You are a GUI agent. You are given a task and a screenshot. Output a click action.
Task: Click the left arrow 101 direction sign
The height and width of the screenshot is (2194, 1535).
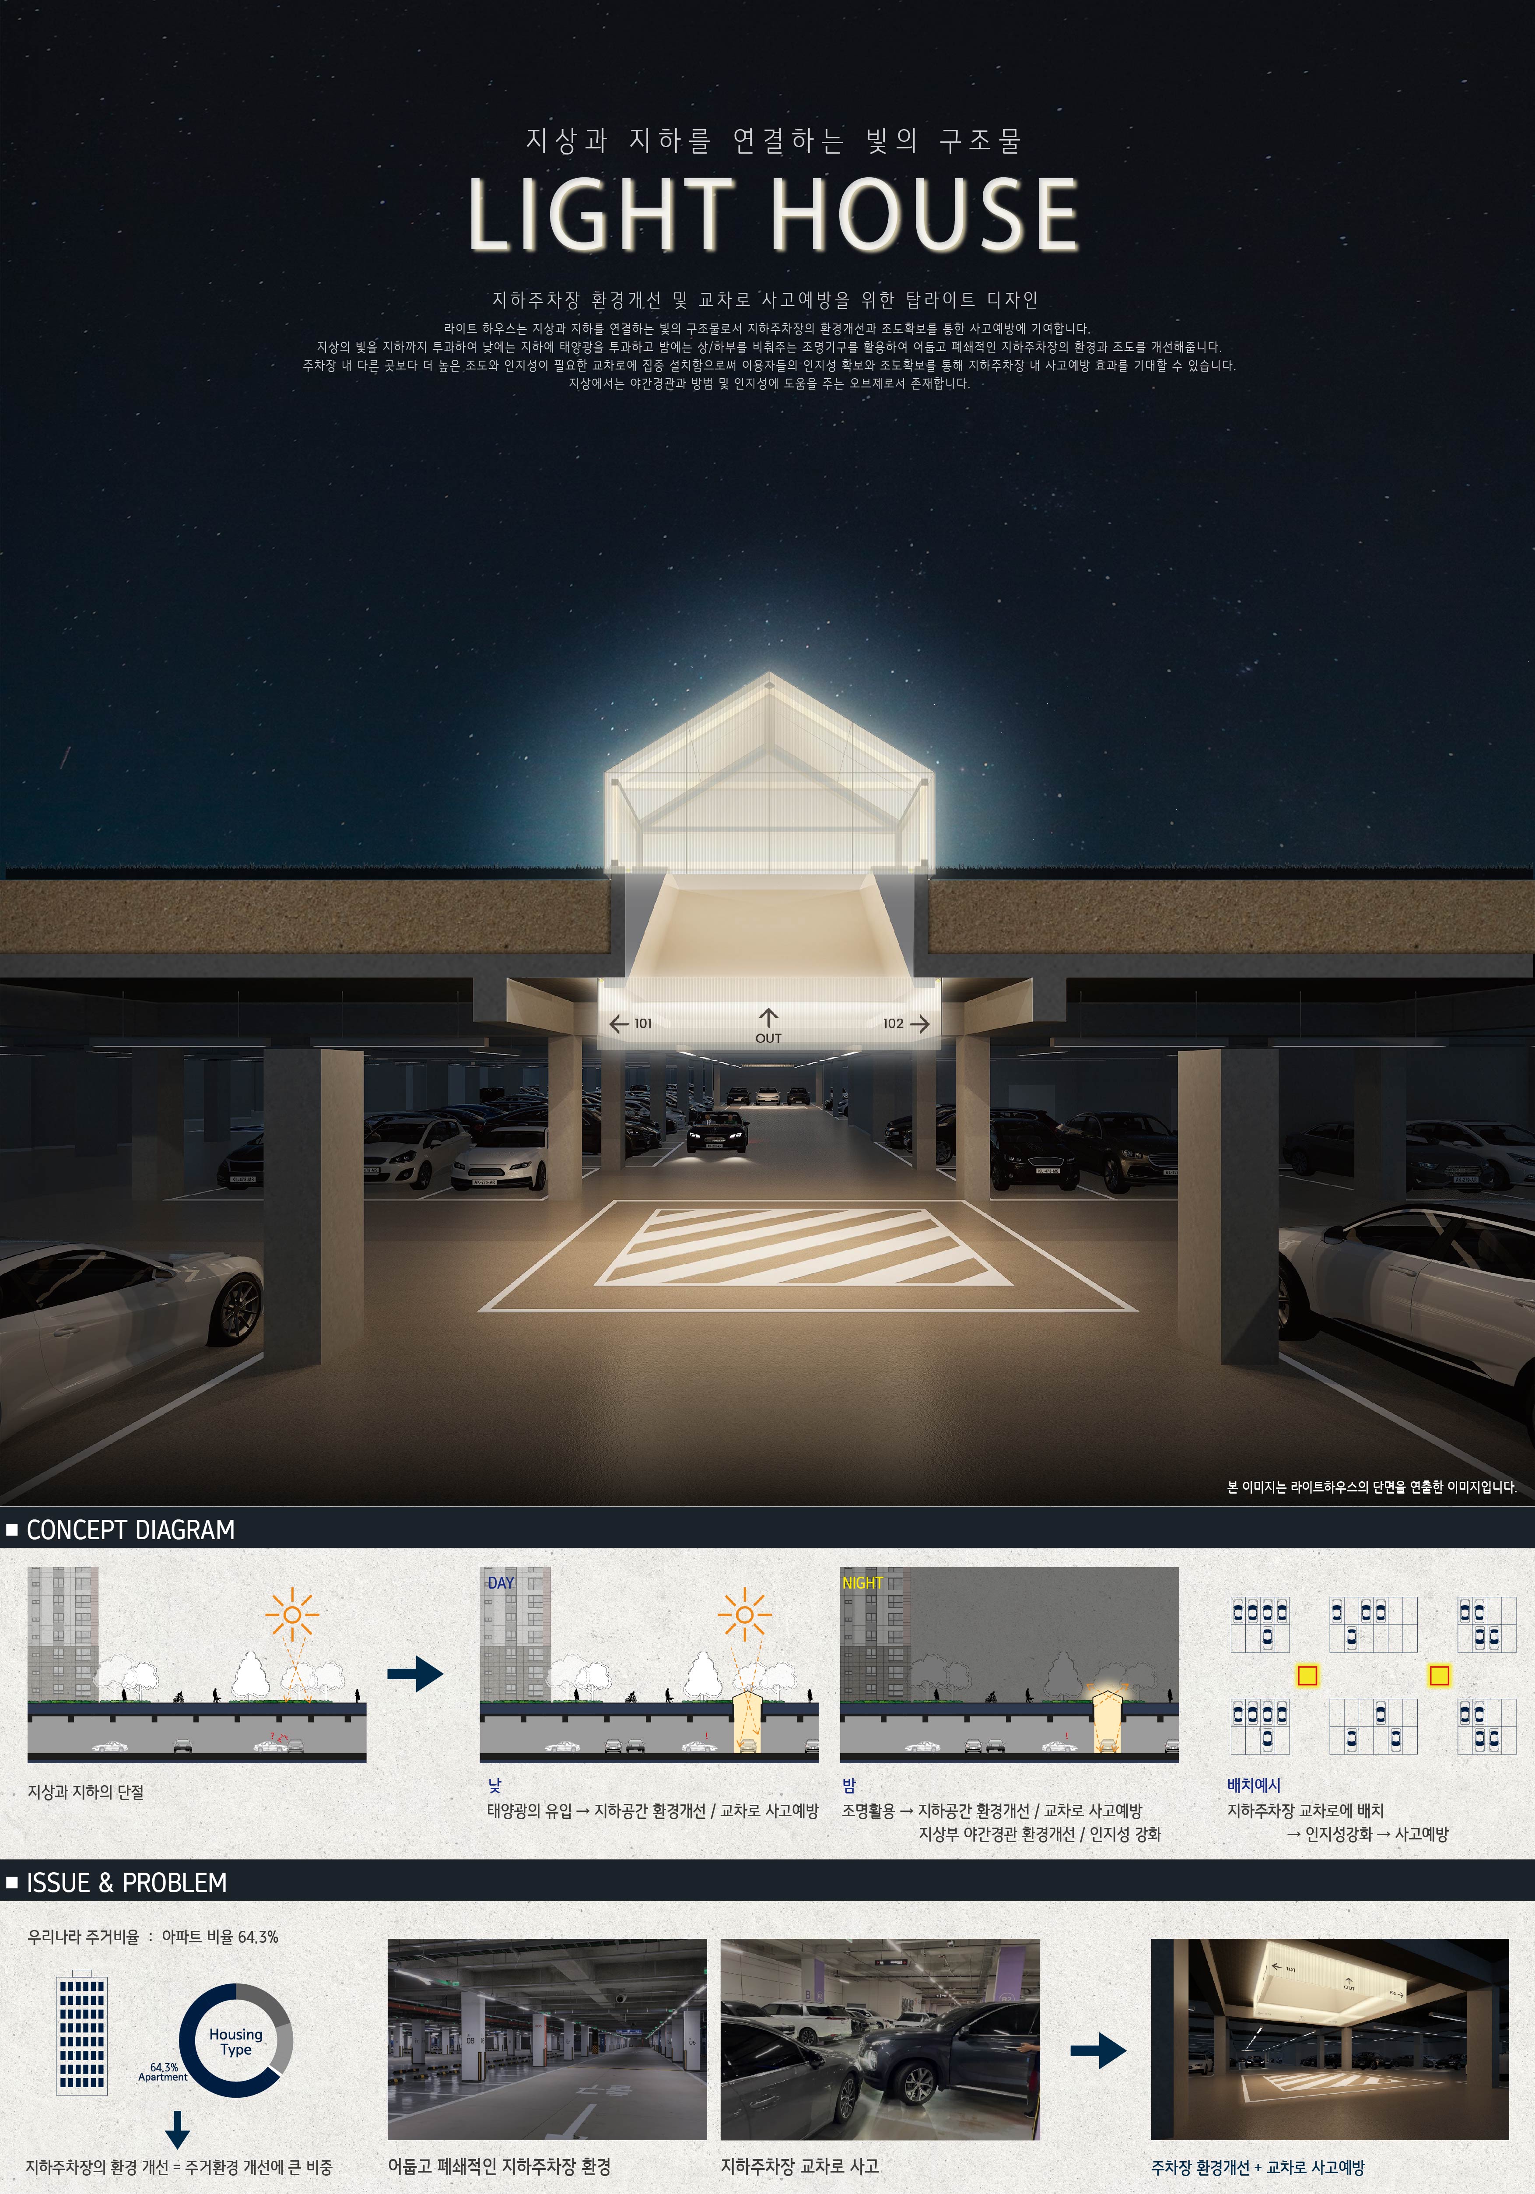pyautogui.click(x=631, y=1023)
